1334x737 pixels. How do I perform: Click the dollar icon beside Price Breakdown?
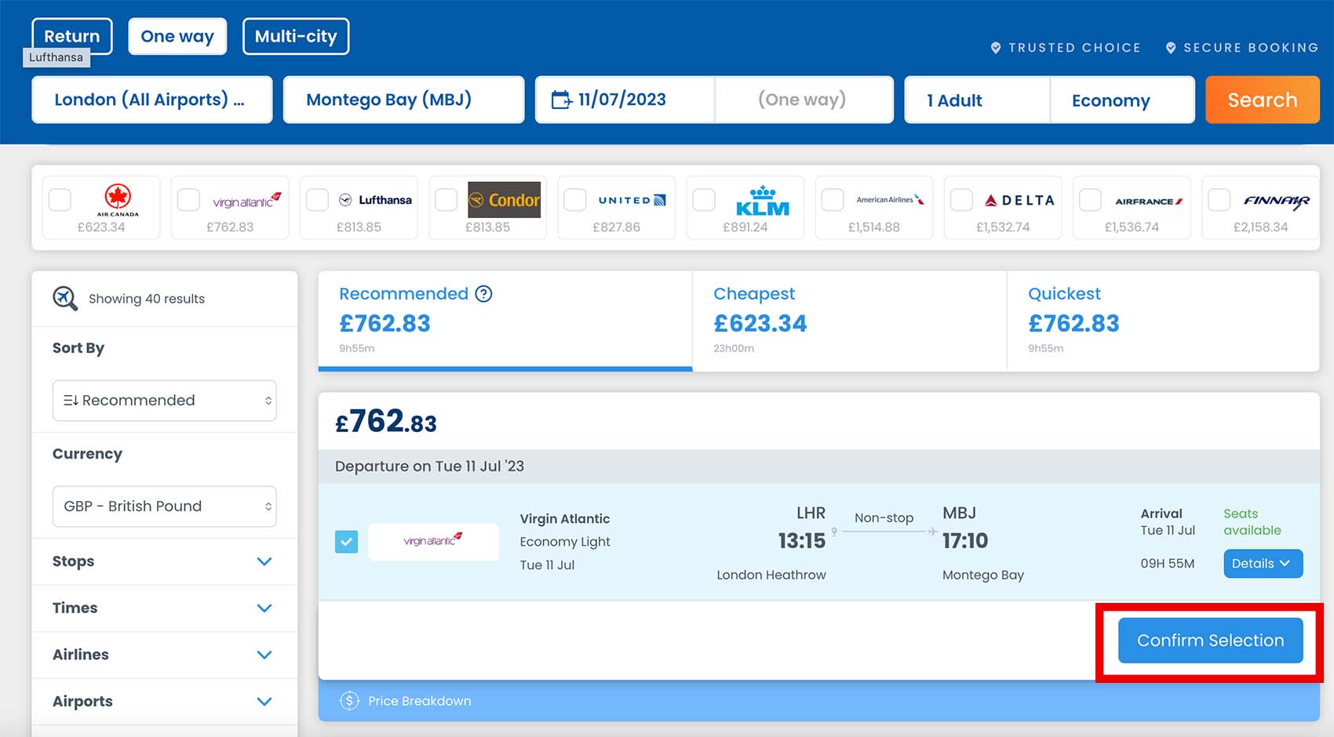[349, 701]
